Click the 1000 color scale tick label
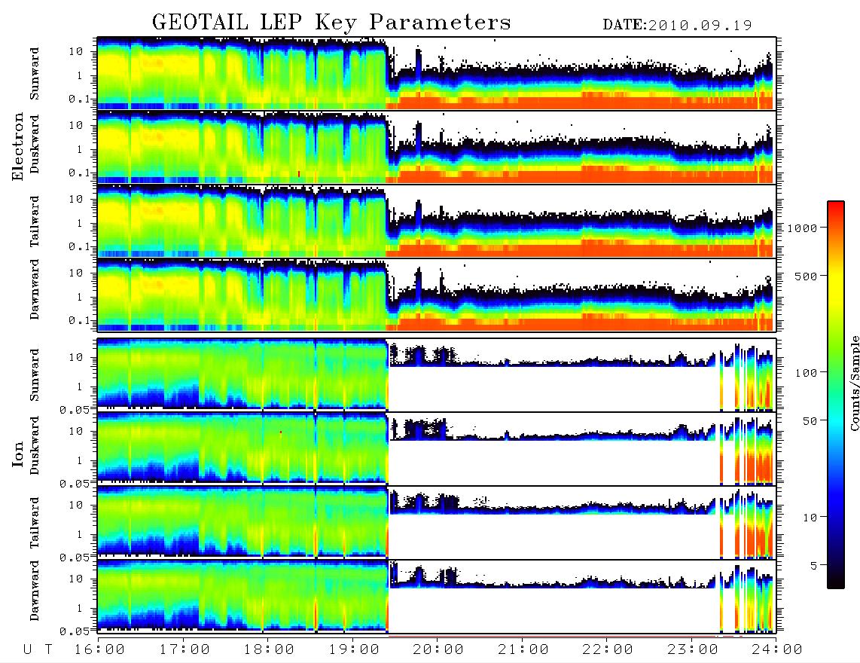The height and width of the screenshot is (663, 860). (801, 228)
